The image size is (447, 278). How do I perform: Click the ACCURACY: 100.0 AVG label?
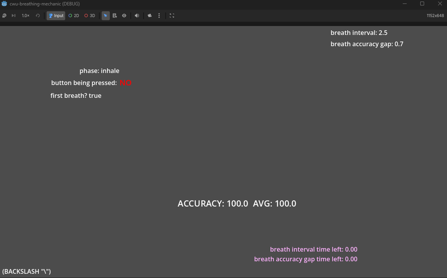coord(237,203)
